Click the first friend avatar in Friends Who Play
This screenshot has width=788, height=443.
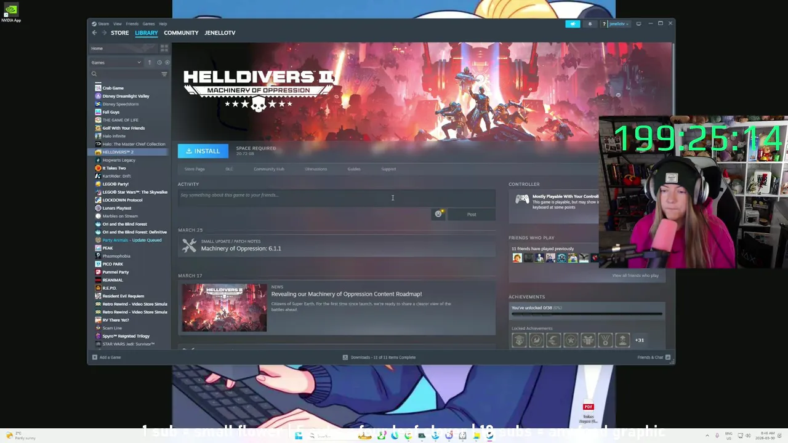517,258
